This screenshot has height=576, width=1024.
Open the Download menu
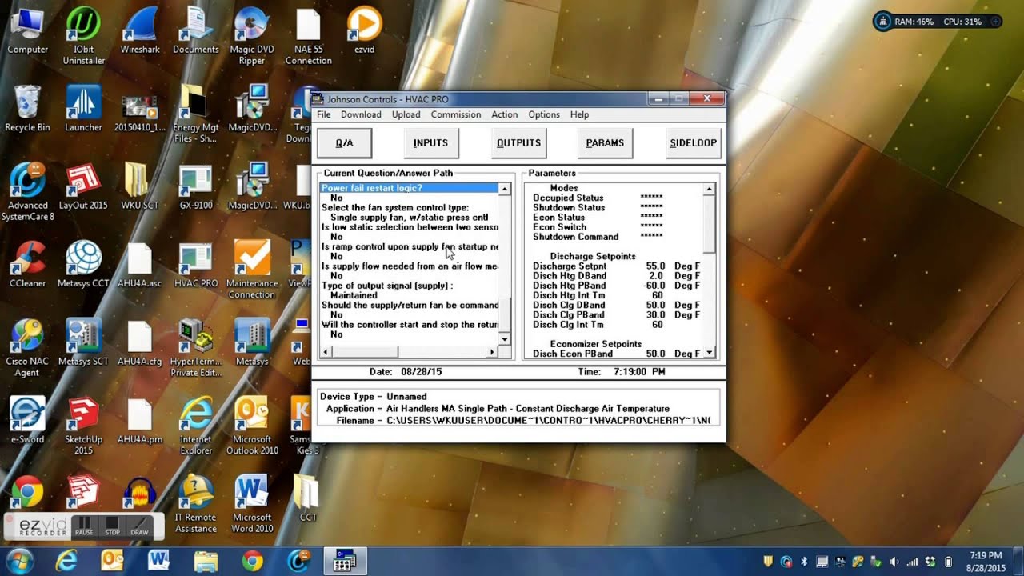pyautogui.click(x=361, y=114)
